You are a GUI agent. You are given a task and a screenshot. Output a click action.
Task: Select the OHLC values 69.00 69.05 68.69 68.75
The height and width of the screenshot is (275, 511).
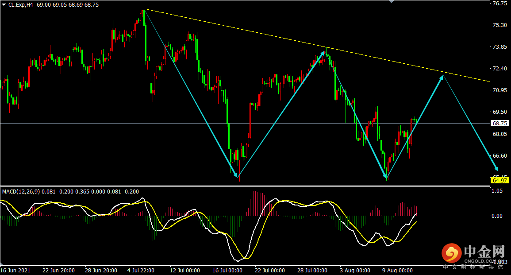(x=68, y=5)
